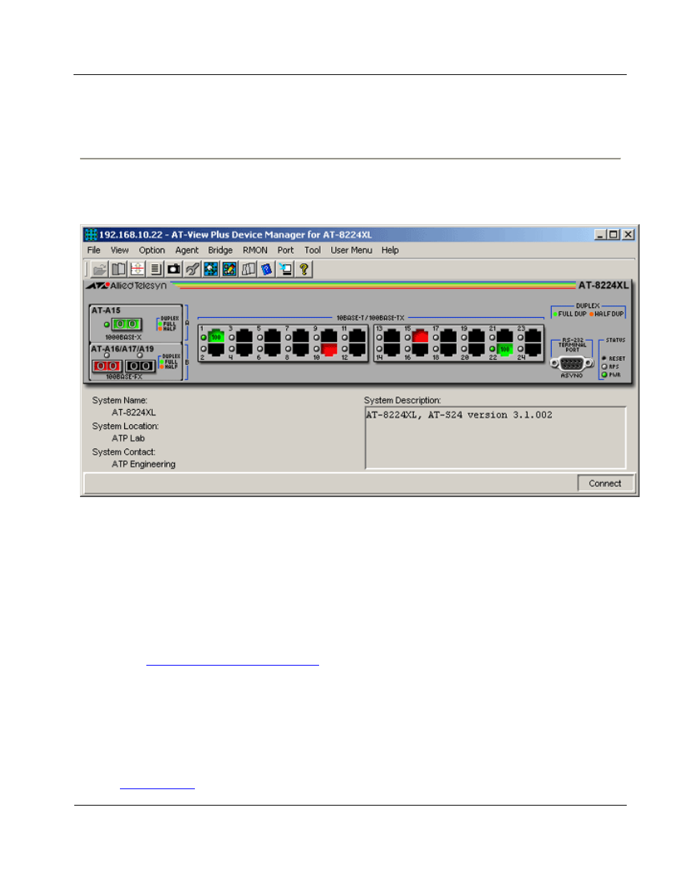Open the Bridge menu
Image resolution: width=681 pixels, height=882 pixels.
(x=221, y=251)
